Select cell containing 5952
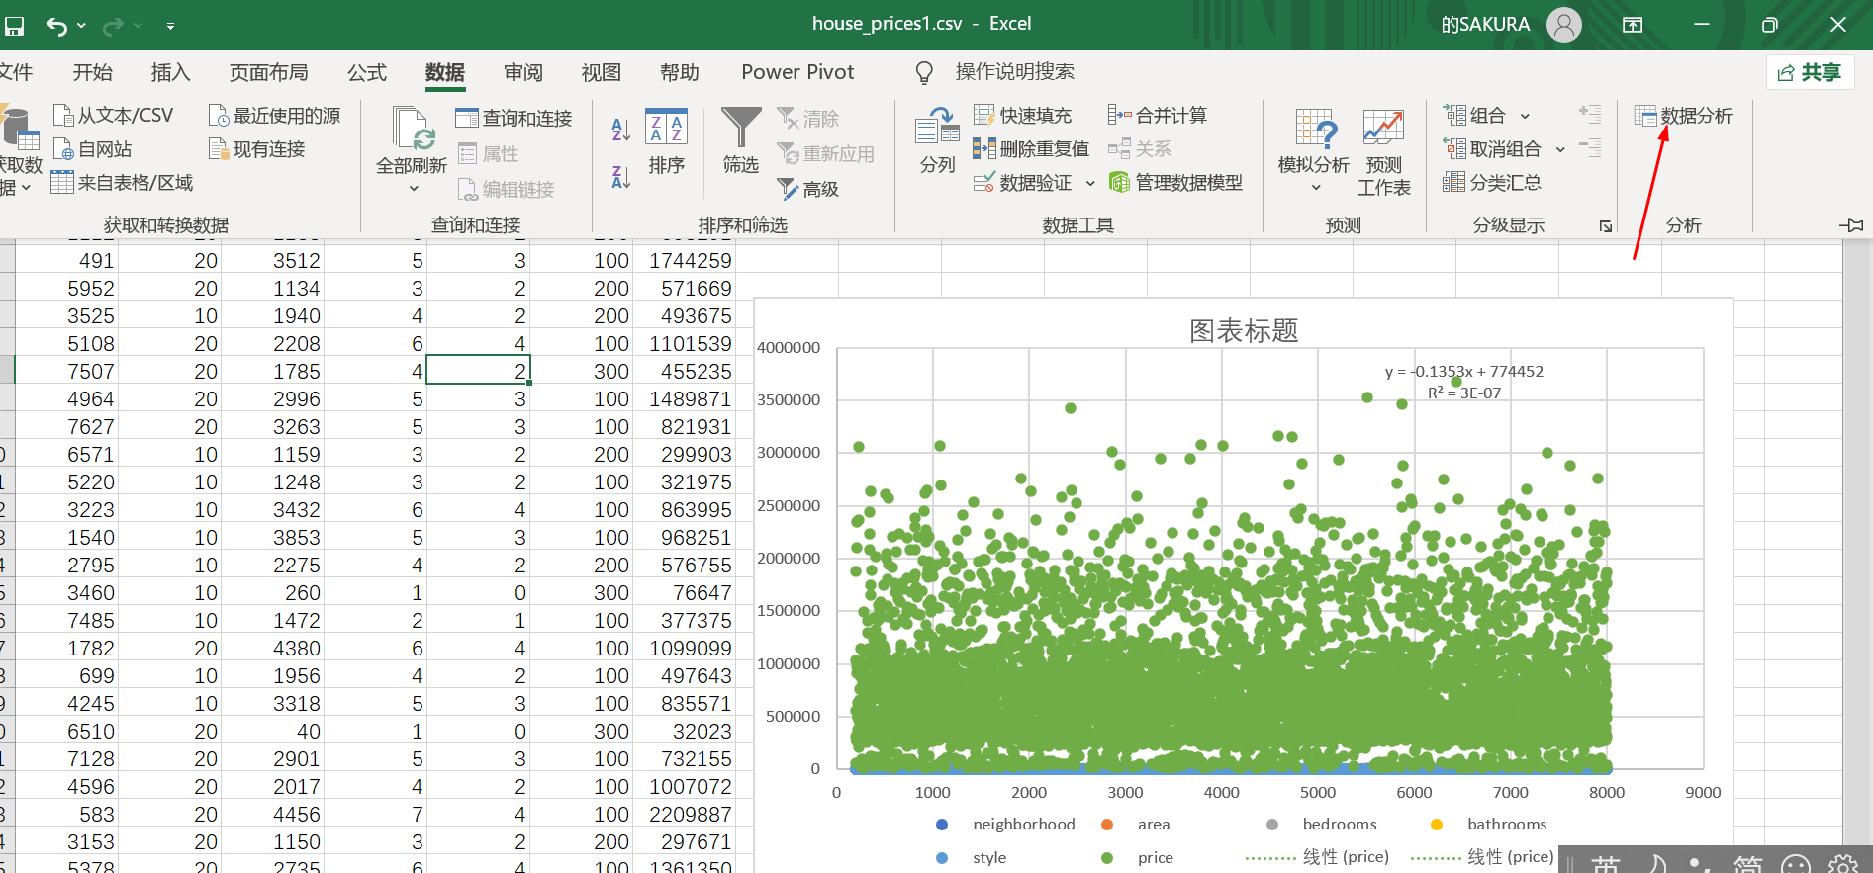 [67, 289]
